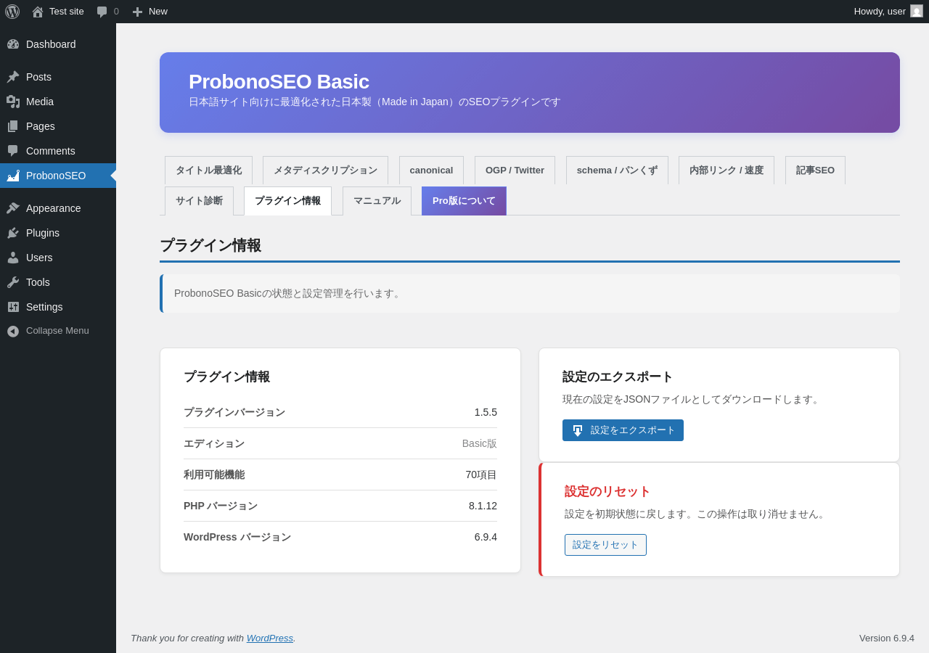Open the Appearance menu
This screenshot has width=929, height=653.
pos(53,208)
